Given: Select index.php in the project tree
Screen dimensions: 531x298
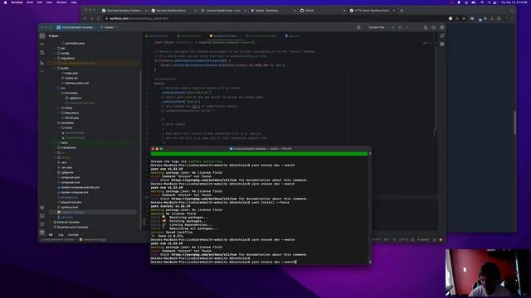Looking at the screenshot, I should coord(71,73).
